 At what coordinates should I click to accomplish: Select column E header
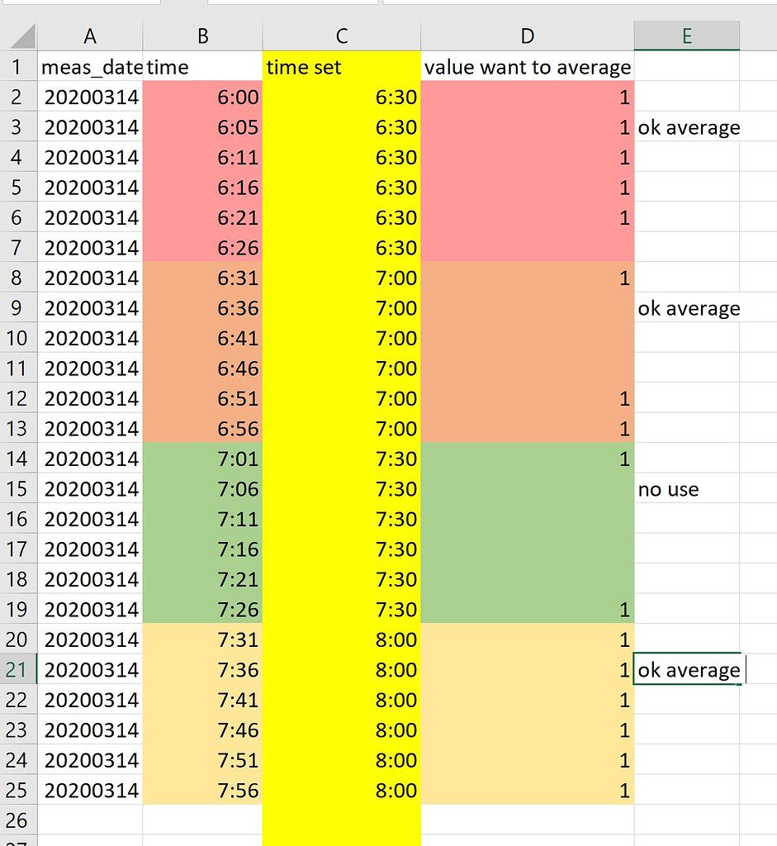point(686,36)
